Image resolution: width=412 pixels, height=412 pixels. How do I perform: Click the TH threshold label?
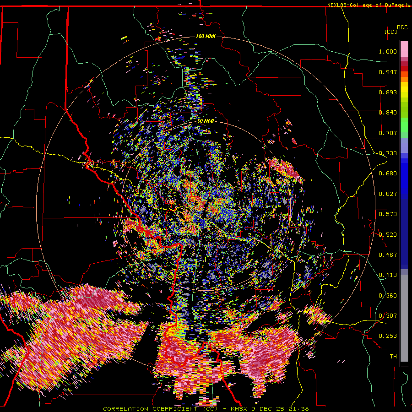pos(393,357)
